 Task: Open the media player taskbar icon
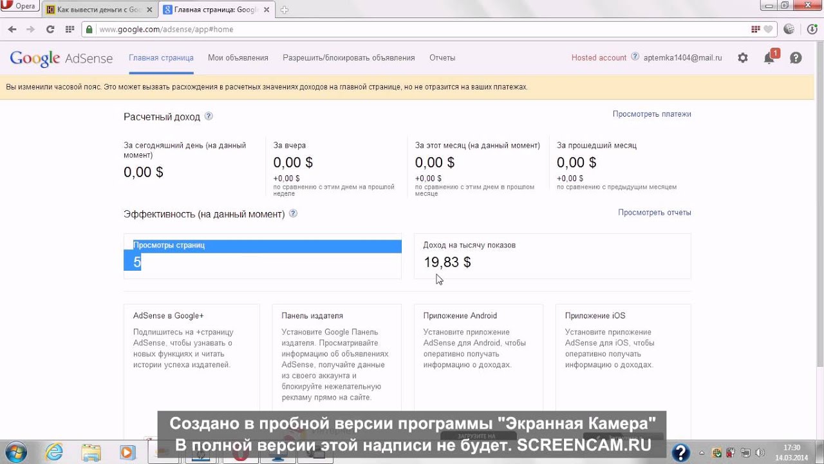tap(127, 452)
